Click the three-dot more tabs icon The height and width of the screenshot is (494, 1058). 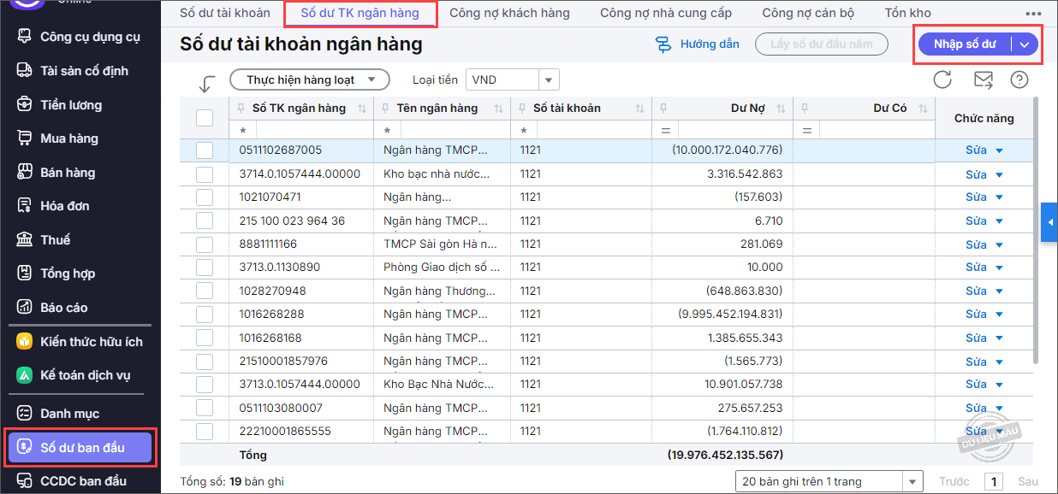tap(1033, 14)
